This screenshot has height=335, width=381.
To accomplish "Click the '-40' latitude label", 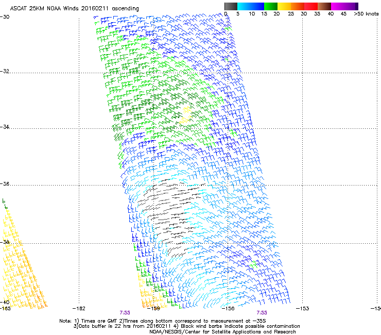I will coord(5,302).
